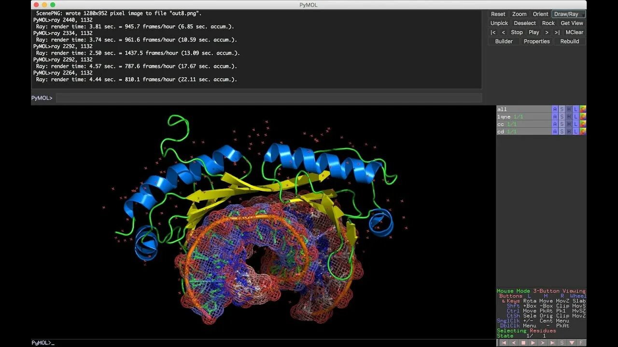Image resolution: width=618 pixels, height=347 pixels.
Task: Open Action menu for object 1qne
Action: pyautogui.click(x=555, y=117)
